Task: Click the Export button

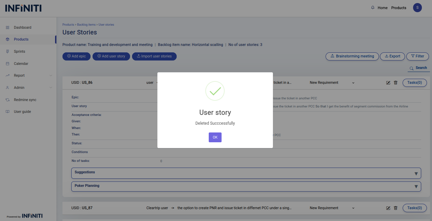Action: click(392, 56)
